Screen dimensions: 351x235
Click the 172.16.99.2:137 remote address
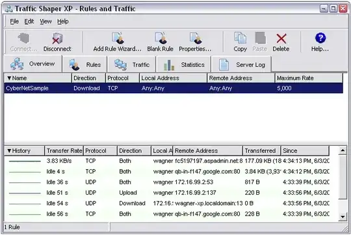(195, 193)
